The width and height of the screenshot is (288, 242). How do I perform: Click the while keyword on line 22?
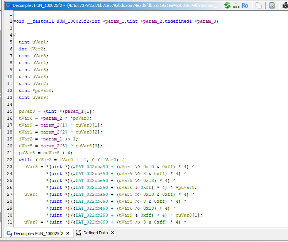point(25,160)
